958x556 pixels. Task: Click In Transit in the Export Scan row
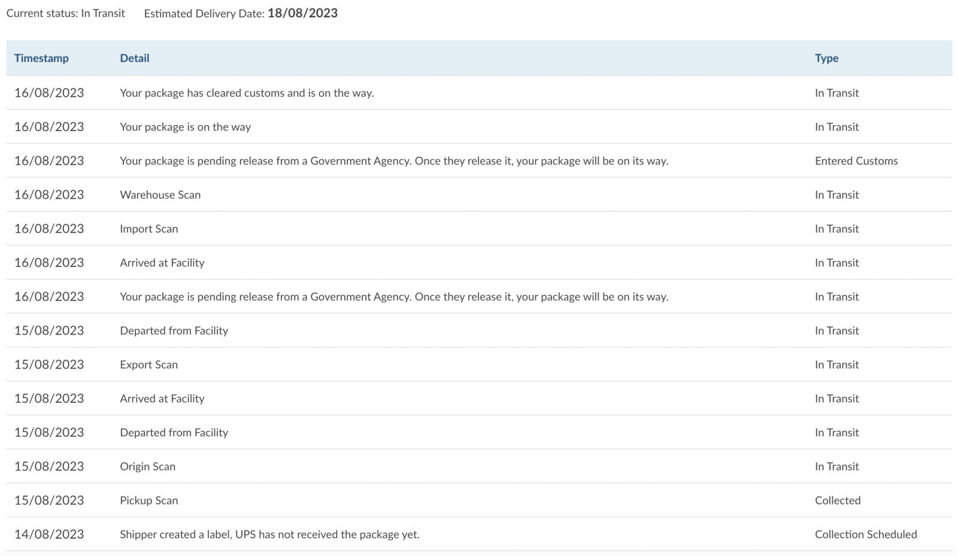[x=836, y=364]
